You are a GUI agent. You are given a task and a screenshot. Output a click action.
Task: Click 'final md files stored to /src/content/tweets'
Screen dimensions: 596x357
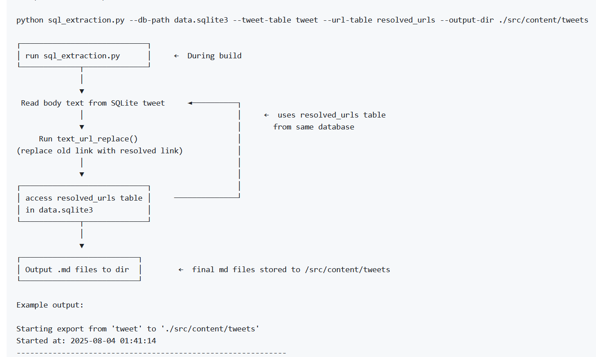click(291, 270)
